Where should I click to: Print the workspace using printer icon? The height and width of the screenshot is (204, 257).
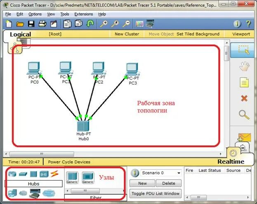coord(42,24)
